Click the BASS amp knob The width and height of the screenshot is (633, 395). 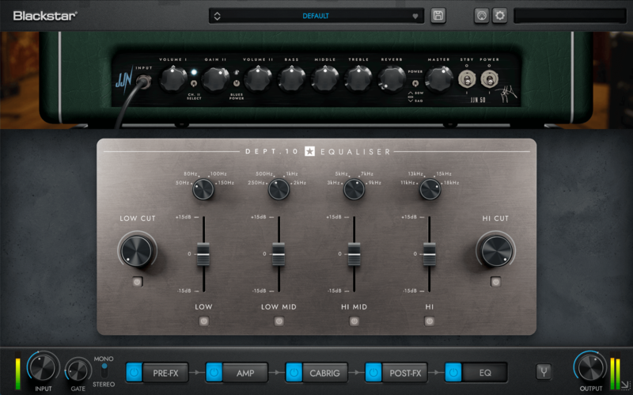[x=291, y=78]
